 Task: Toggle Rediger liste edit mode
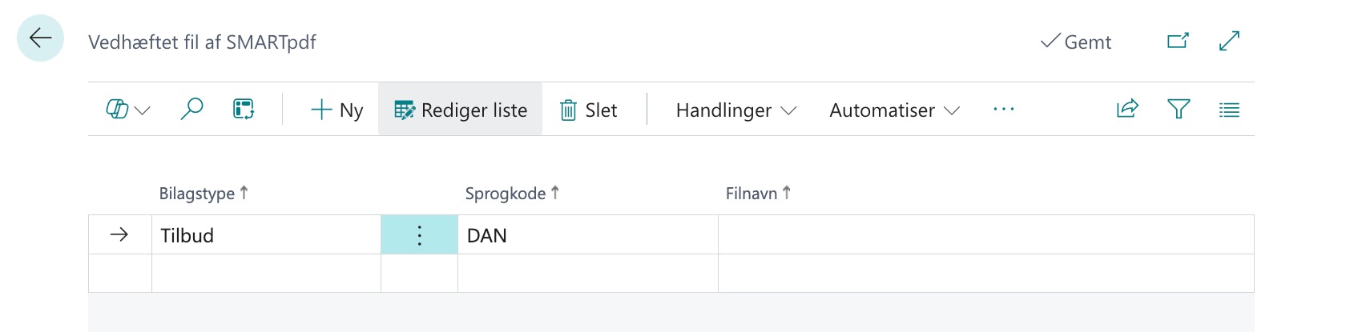click(461, 110)
